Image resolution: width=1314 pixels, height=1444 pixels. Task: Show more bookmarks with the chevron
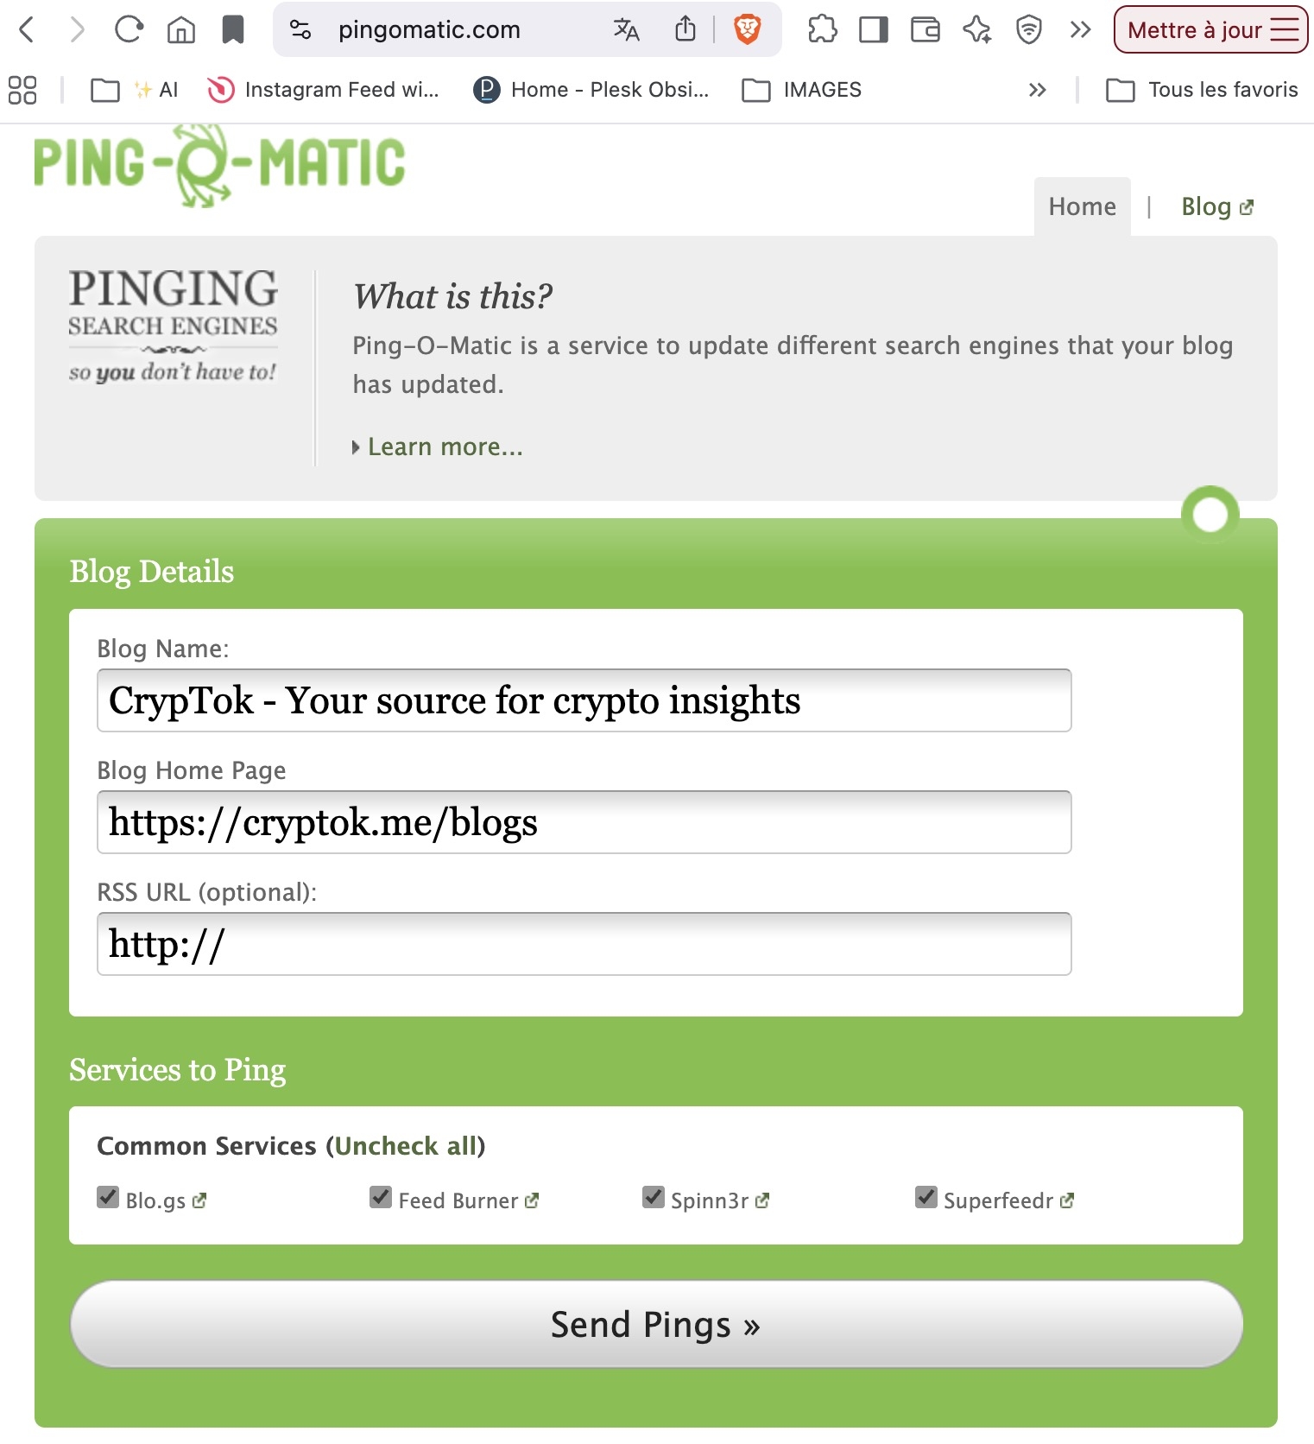(1037, 90)
